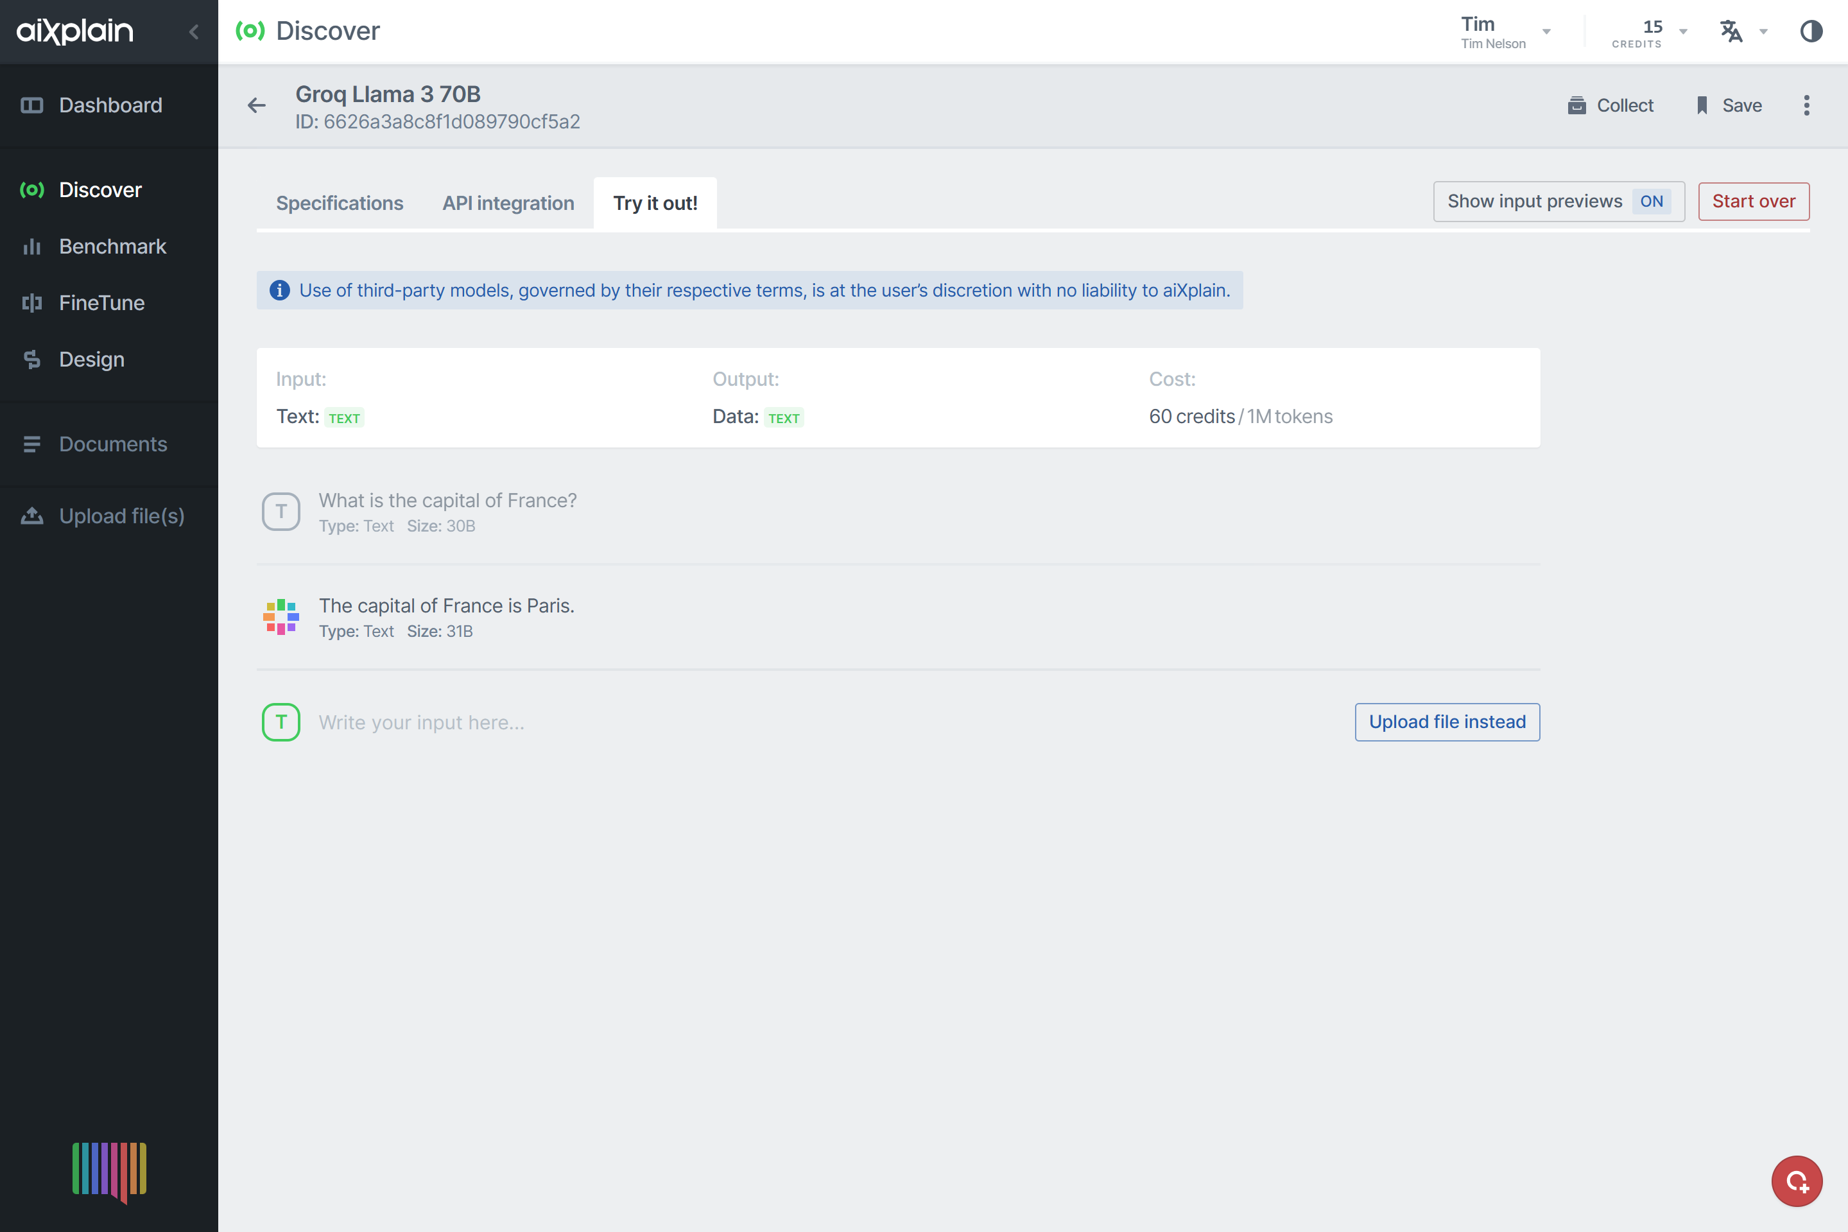1848x1232 pixels.
Task: Click the green Discover icon in header
Action: 250,31
